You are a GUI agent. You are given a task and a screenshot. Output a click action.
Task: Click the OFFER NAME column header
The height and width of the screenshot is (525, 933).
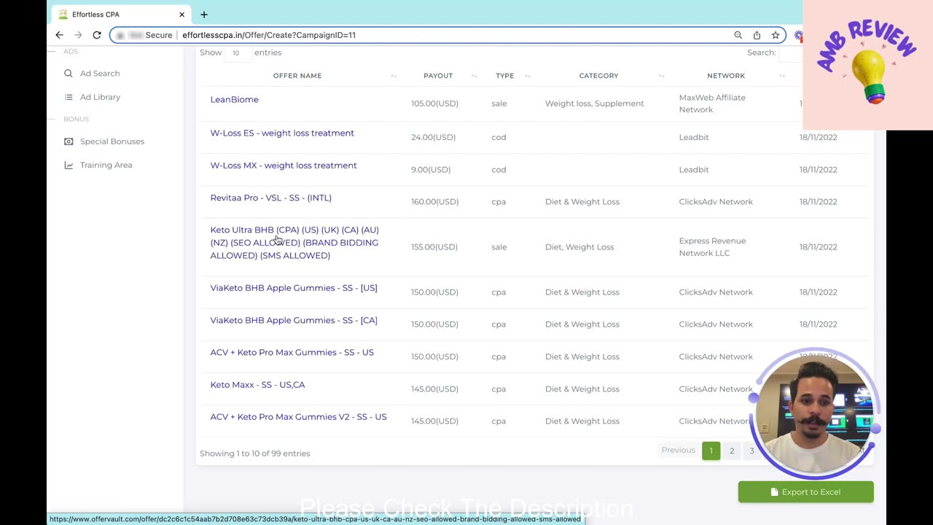297,76
